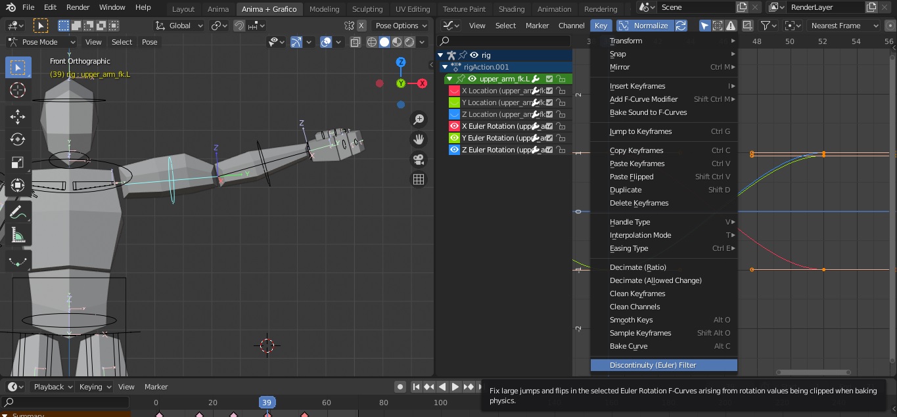
Task: Switch viewport to wireframe shading
Action: [x=372, y=42]
